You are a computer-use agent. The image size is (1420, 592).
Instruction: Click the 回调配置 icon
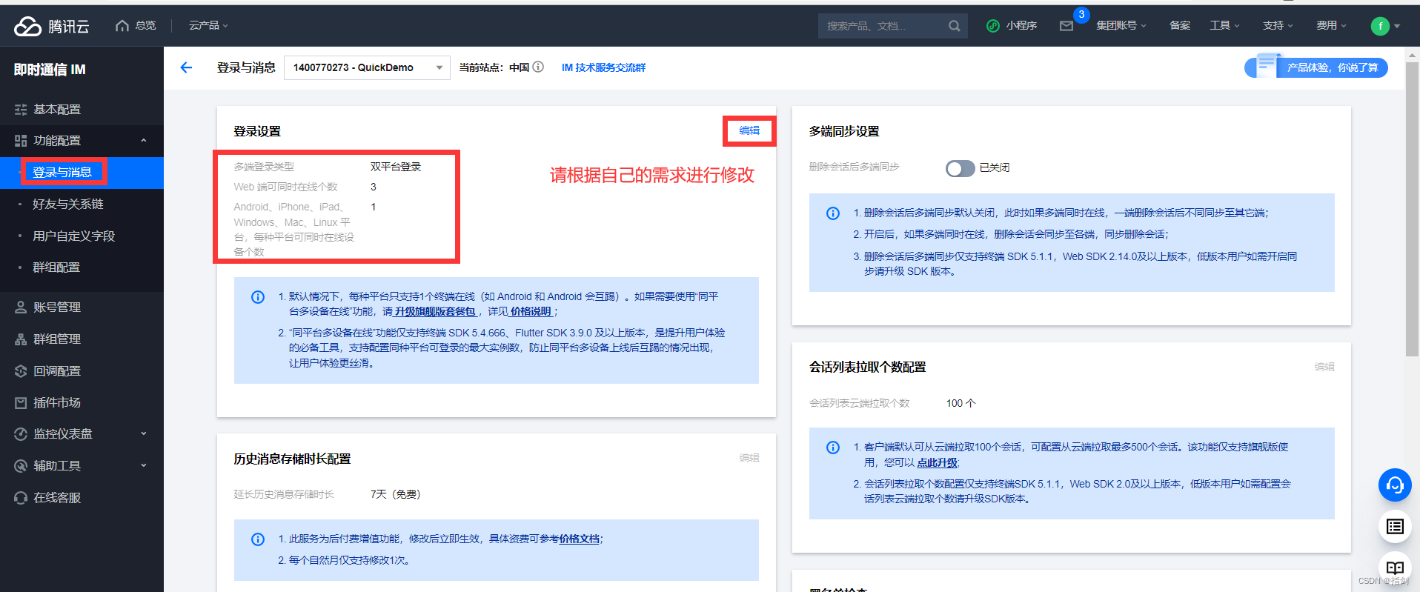click(x=21, y=371)
